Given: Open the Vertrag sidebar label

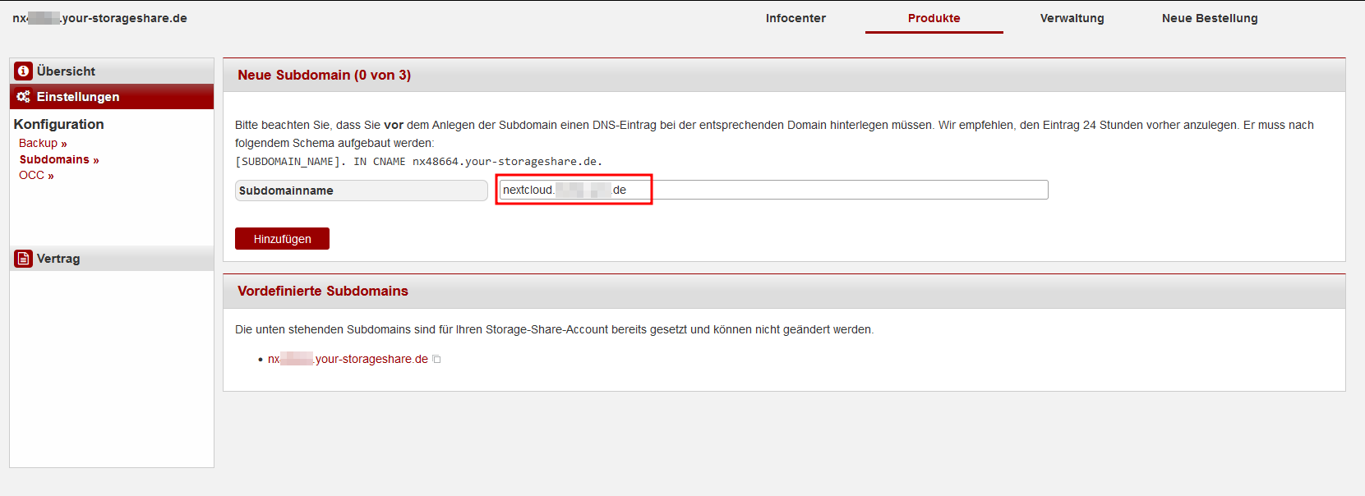Looking at the screenshot, I should [x=58, y=259].
